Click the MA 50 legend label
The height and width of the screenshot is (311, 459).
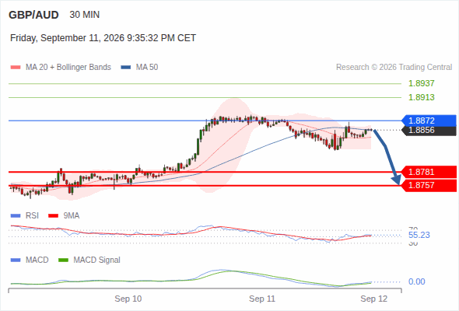(147, 68)
